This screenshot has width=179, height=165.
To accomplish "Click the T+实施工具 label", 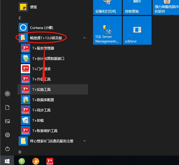I will (42, 90).
